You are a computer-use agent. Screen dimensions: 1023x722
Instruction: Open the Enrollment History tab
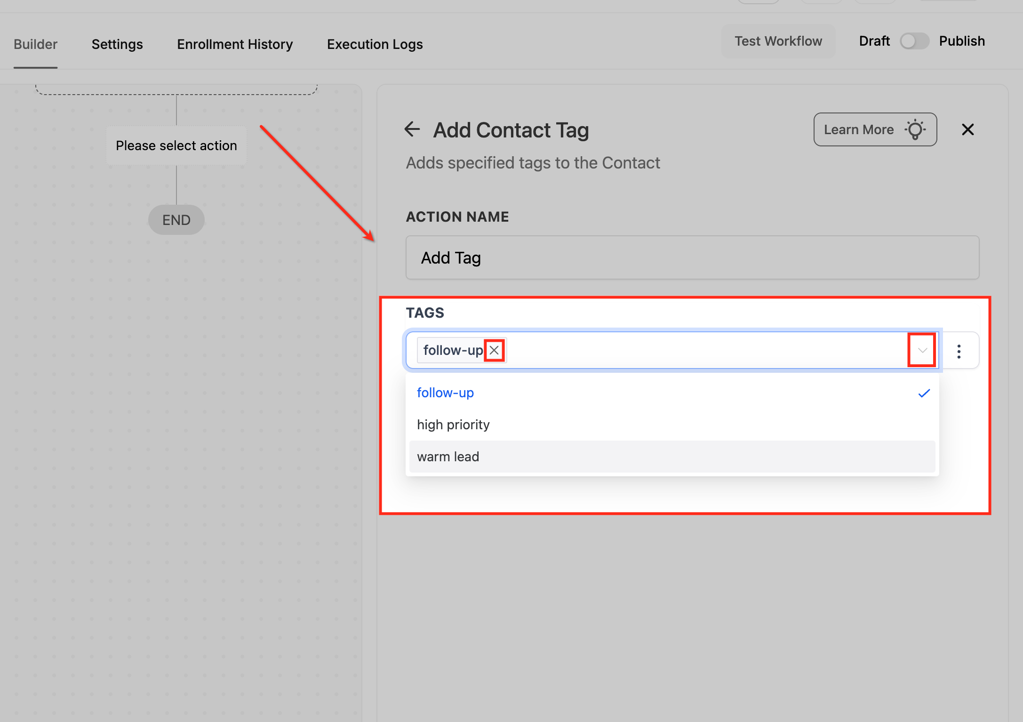pos(235,44)
